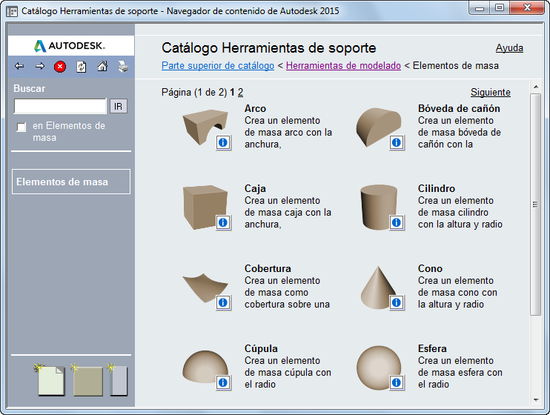Click the 'Arco' title text
The width and height of the screenshot is (550, 415).
pos(255,109)
